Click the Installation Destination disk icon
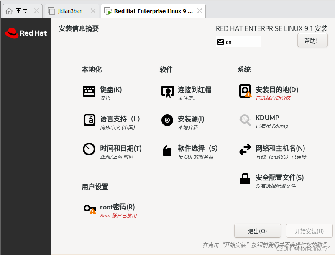The height and width of the screenshot is (255, 335). 245,91
